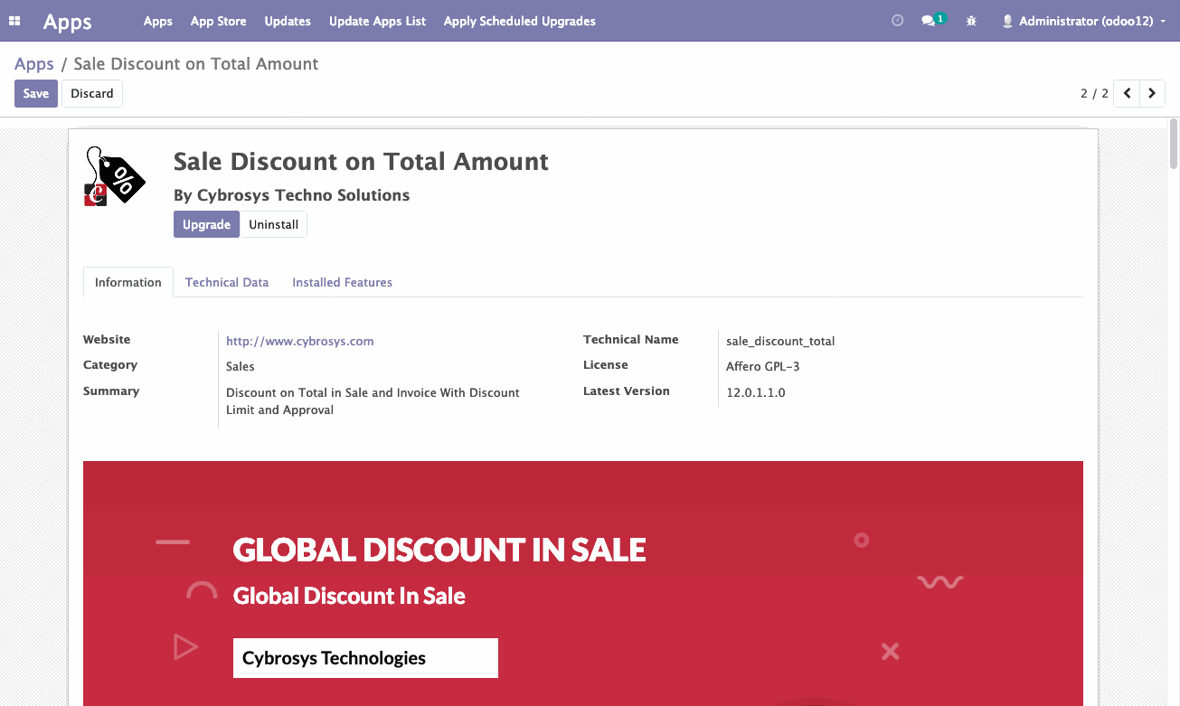Screen dimensions: 1180x706
Task: Click the Global Discount In Sale subtitle
Action: click(349, 596)
